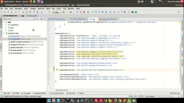Run the app with green play button
Screen dimensions: 184x103
(x=64, y=12)
